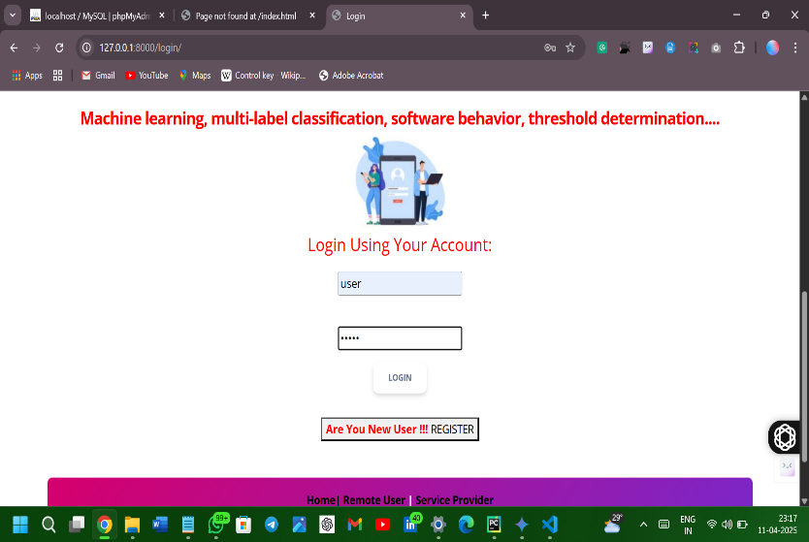Open the clock showing 23:17

(778, 524)
